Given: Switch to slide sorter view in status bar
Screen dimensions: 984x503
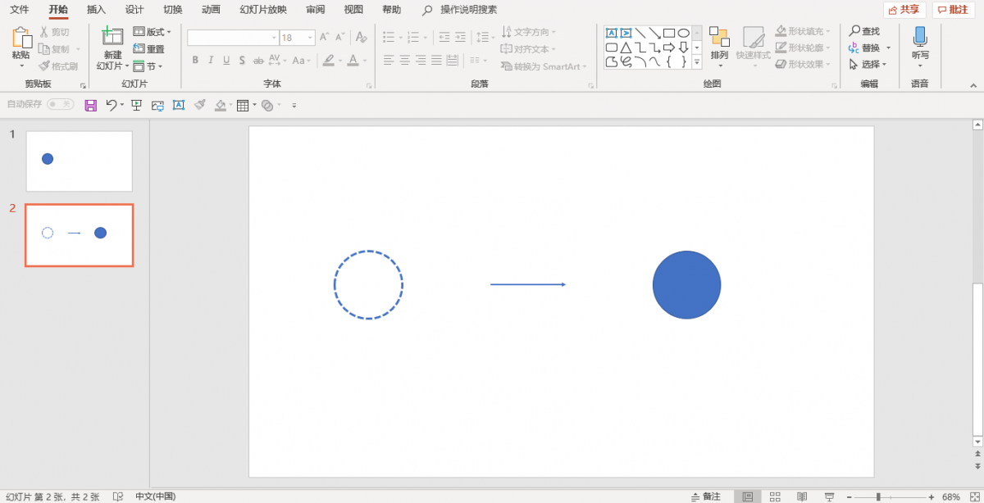Looking at the screenshot, I should click(x=775, y=496).
